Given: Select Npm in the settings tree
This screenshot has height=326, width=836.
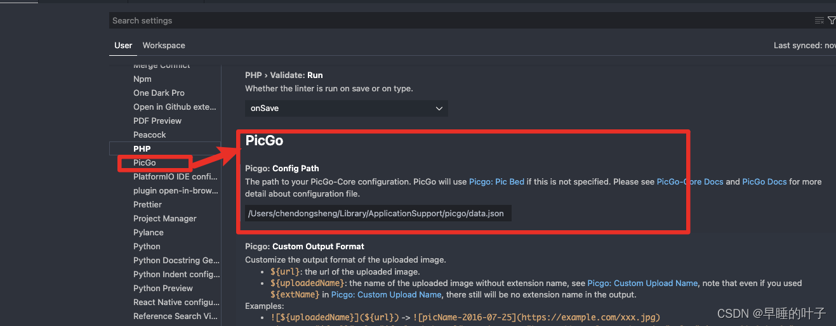Looking at the screenshot, I should click(142, 79).
